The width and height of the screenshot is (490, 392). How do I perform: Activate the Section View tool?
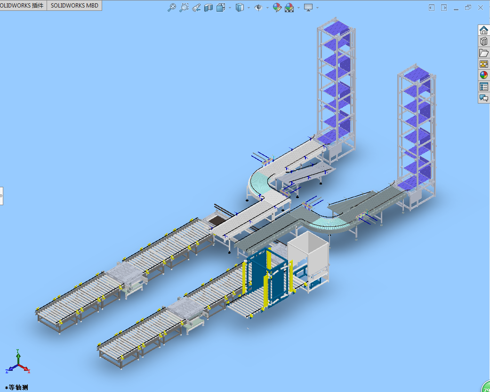pos(208,8)
